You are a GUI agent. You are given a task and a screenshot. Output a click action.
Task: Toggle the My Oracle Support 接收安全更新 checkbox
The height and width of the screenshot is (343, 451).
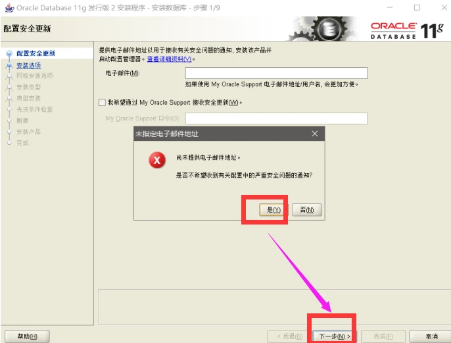coord(102,102)
